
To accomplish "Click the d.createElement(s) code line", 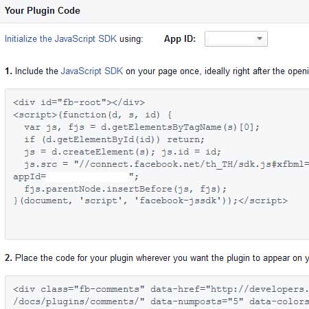I will click(122, 152).
